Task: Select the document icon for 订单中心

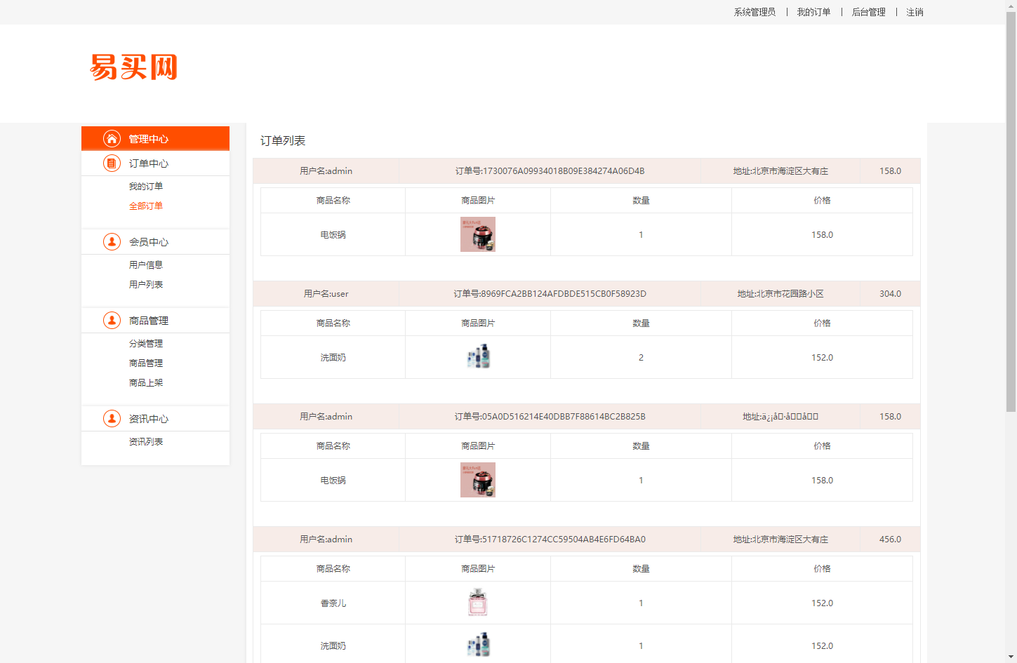Action: click(112, 163)
